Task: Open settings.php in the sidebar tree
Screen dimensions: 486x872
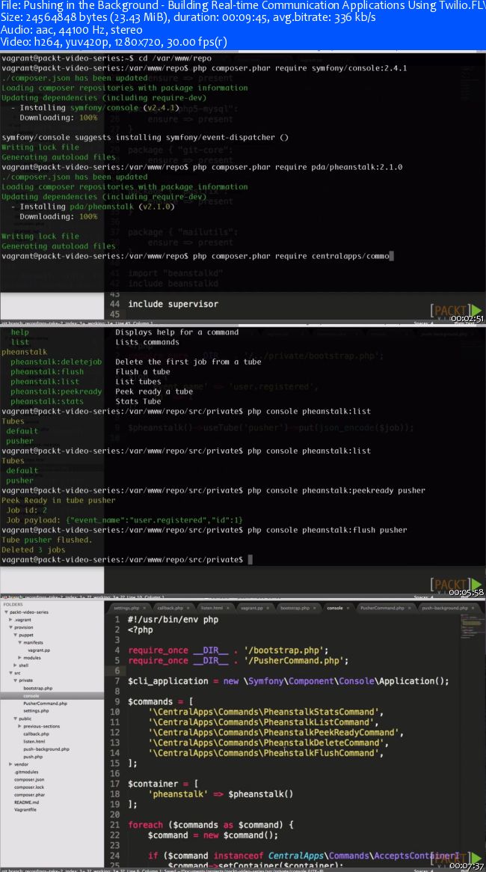Action: point(36,711)
